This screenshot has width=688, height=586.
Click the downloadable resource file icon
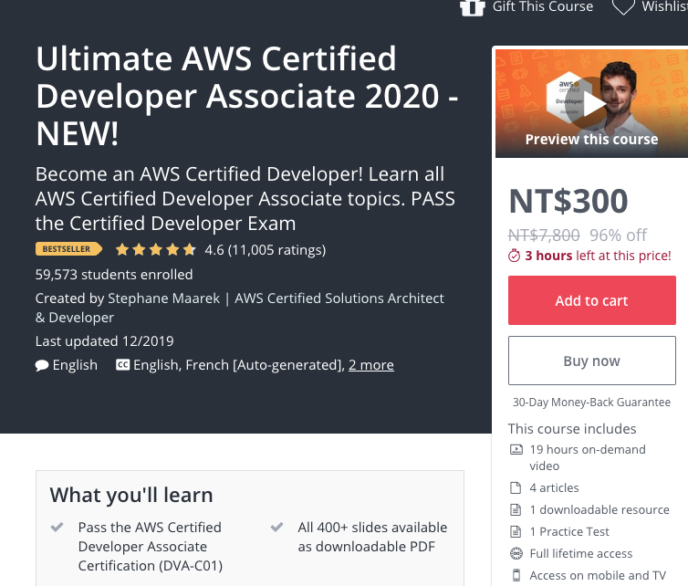tap(516, 509)
